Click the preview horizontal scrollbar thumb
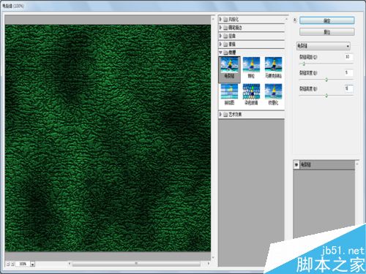Viewport: 366px width, 274px height. [x=136, y=264]
